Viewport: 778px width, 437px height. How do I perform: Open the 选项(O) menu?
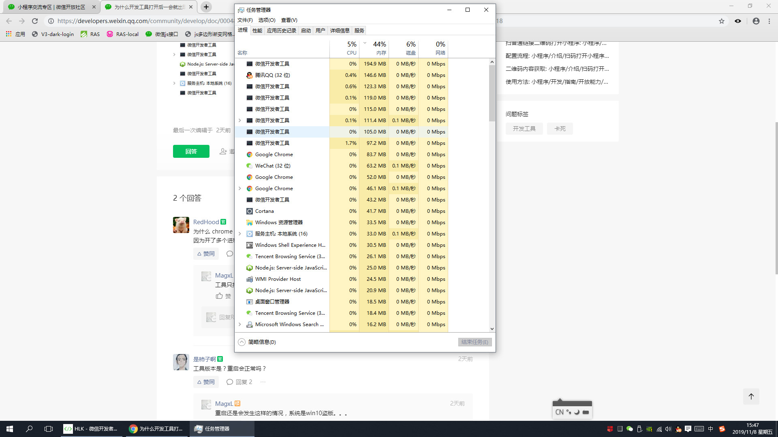(267, 20)
